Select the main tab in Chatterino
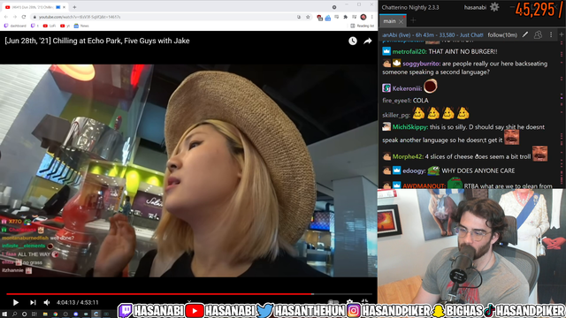This screenshot has height=318, width=566. tap(389, 21)
